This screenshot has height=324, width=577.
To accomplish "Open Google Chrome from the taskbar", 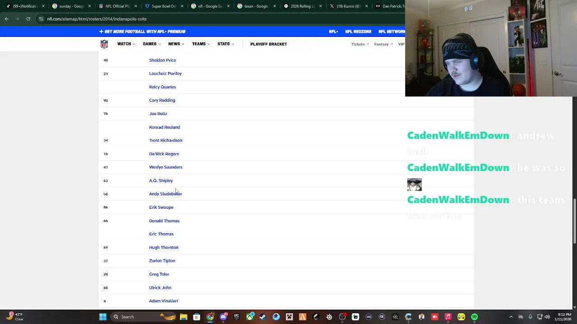I will click(210, 317).
